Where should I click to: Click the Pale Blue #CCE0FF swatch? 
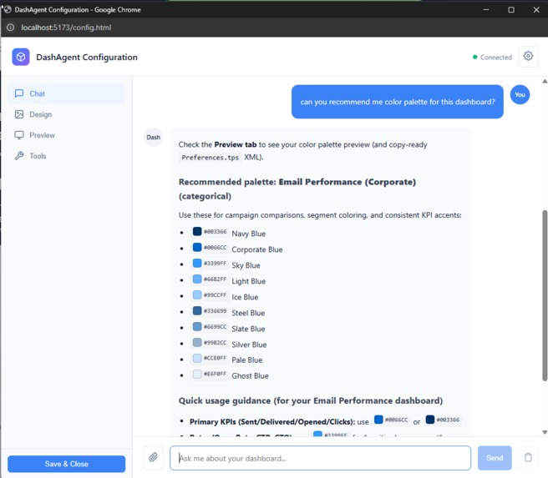click(197, 358)
